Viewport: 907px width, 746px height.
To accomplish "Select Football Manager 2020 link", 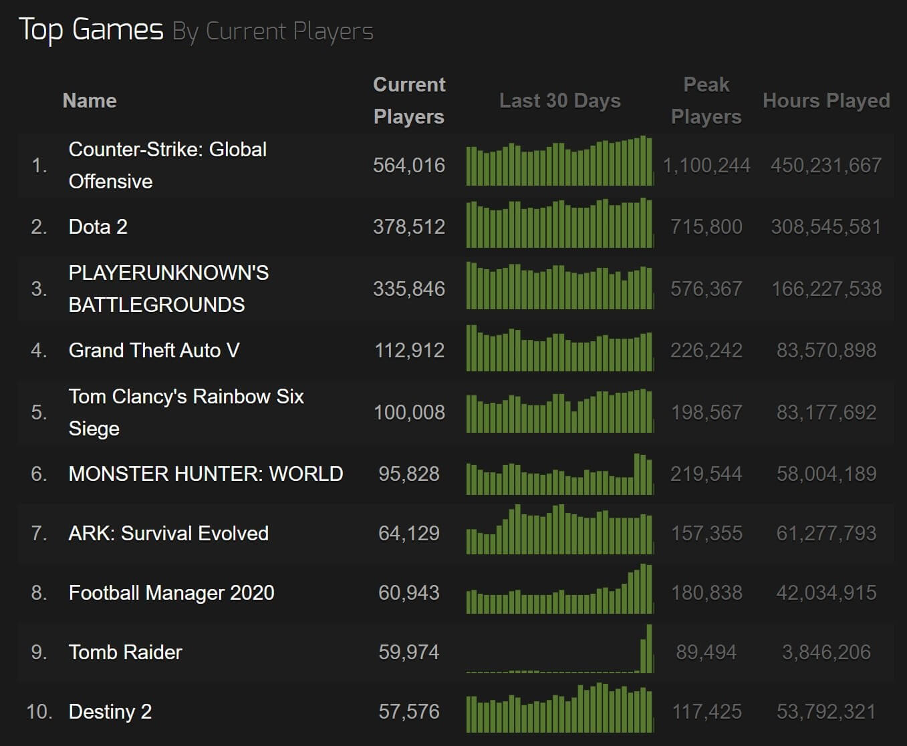I will (x=171, y=593).
